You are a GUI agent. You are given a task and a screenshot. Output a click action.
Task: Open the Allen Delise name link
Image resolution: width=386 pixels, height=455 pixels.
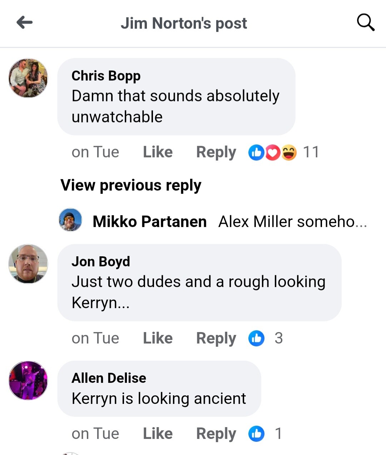coord(109,378)
